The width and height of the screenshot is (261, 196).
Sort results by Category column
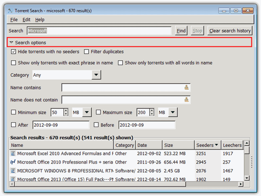tap(125, 145)
